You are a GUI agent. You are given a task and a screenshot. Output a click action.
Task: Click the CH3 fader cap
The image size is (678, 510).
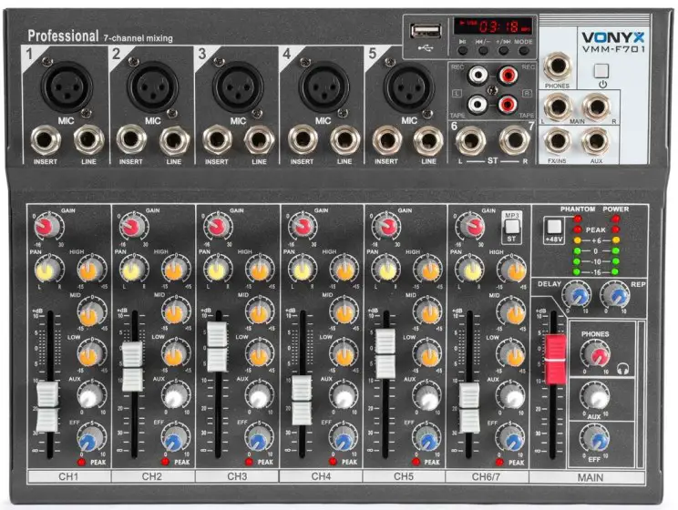click(x=218, y=347)
